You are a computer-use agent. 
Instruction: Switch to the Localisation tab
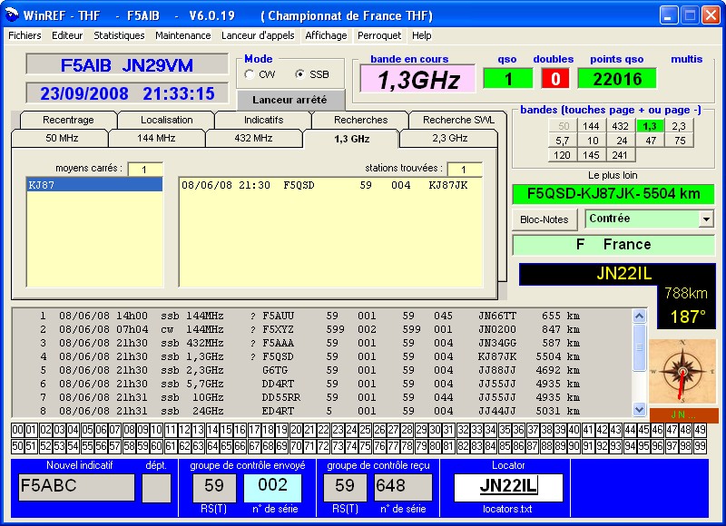[166, 120]
